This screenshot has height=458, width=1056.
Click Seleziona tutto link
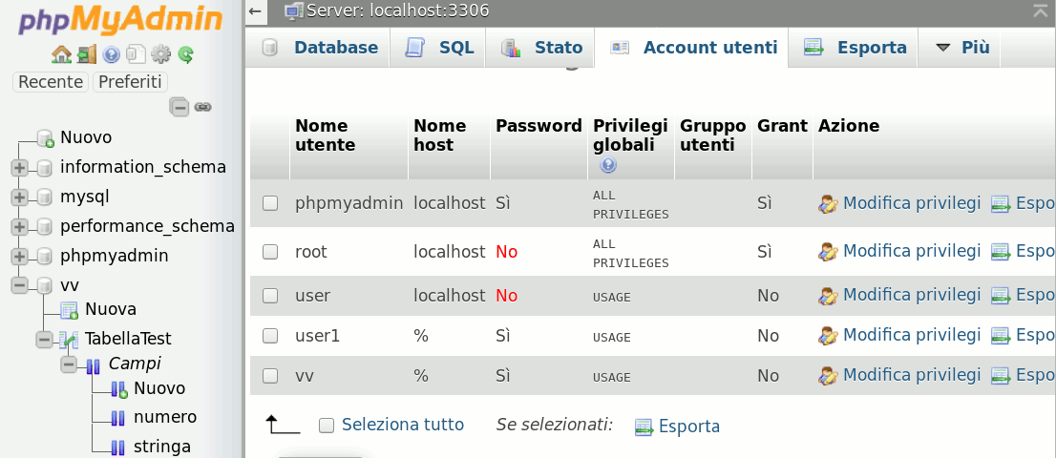(x=403, y=425)
